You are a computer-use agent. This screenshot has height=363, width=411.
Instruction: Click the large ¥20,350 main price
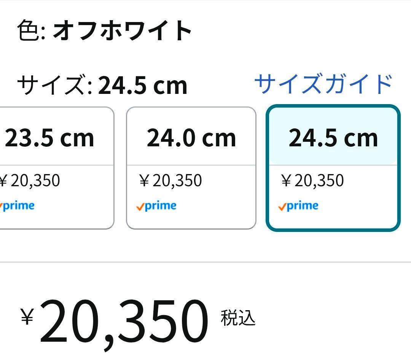coord(124,321)
